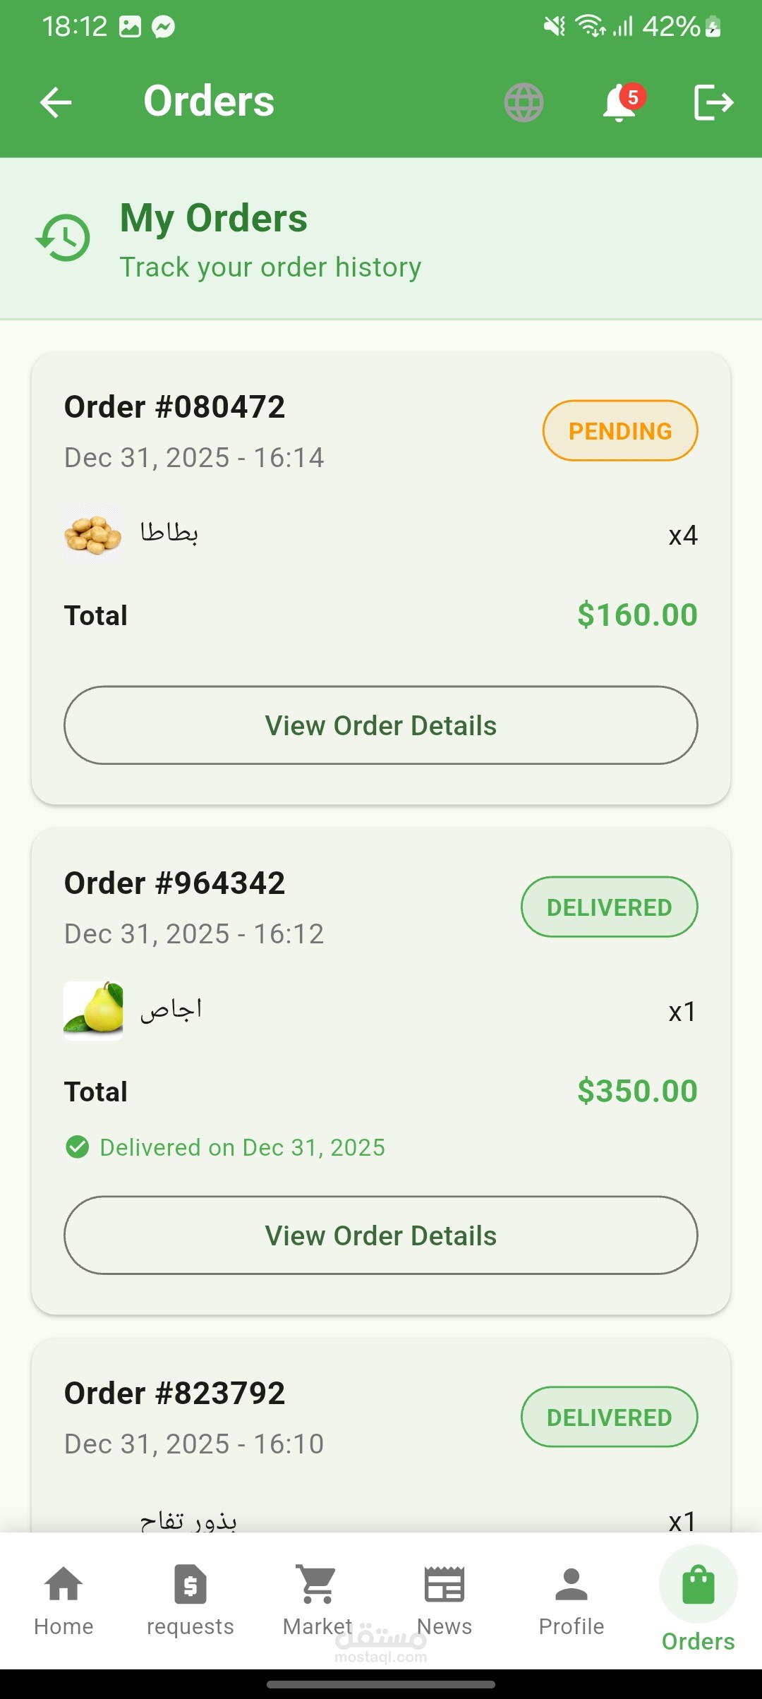This screenshot has height=1699, width=762.
Task: Tap the green delivered checkmark icon
Action: click(77, 1147)
